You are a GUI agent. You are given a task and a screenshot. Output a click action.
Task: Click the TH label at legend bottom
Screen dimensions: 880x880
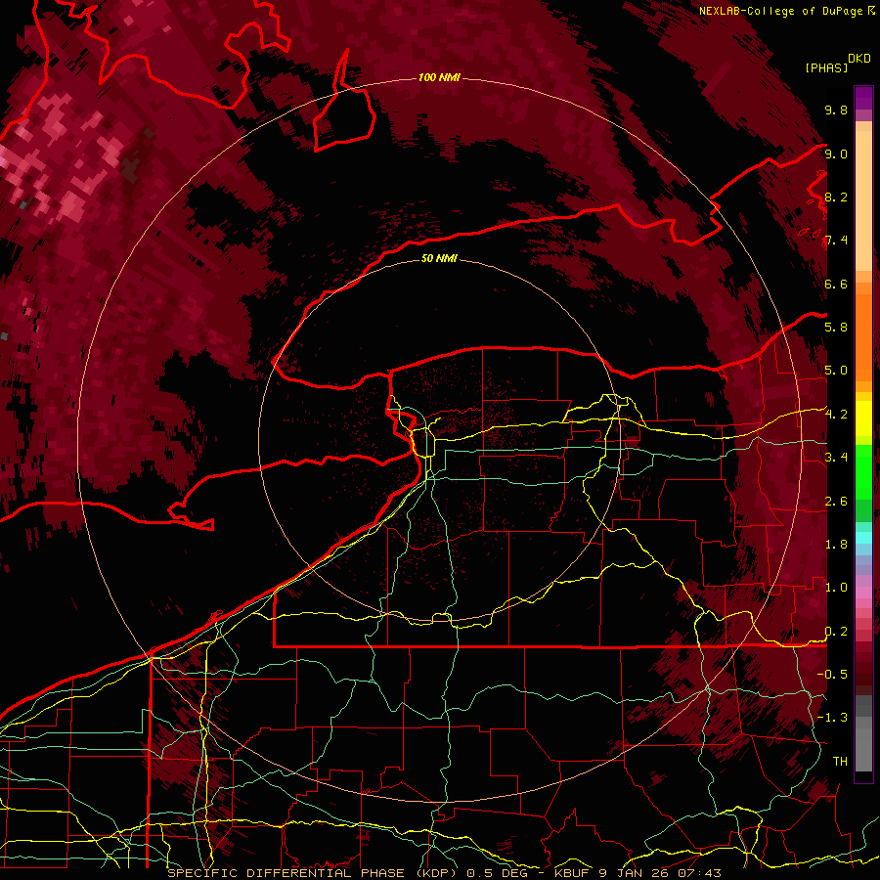point(840,762)
